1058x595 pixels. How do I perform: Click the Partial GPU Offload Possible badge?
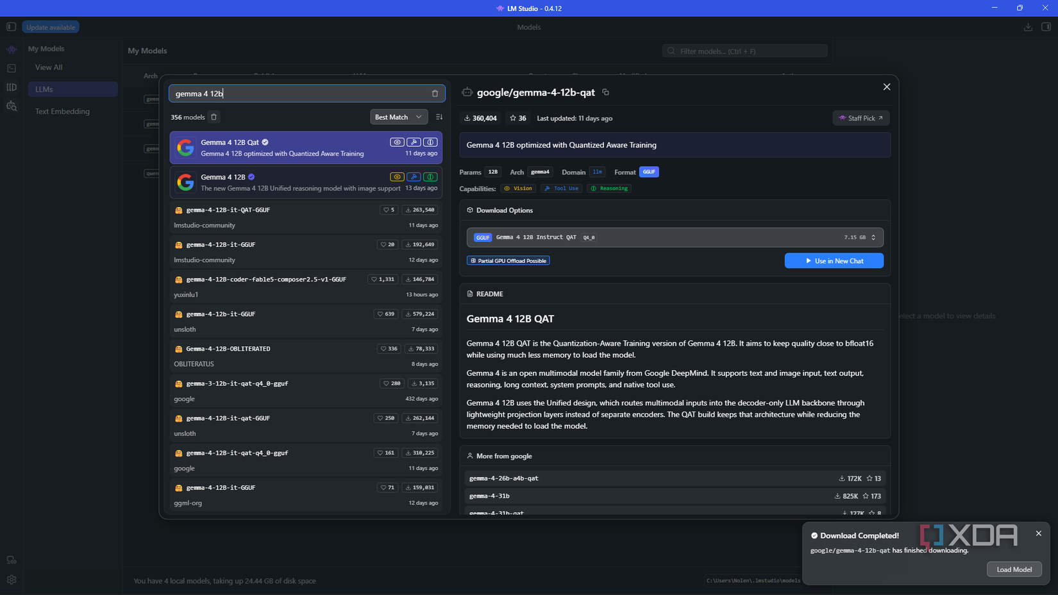point(508,261)
